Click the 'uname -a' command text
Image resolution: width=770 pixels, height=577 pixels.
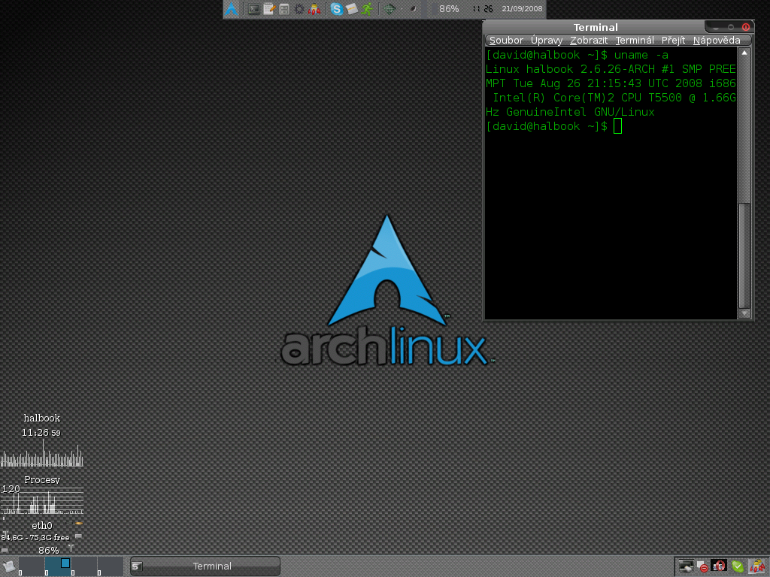(641, 55)
